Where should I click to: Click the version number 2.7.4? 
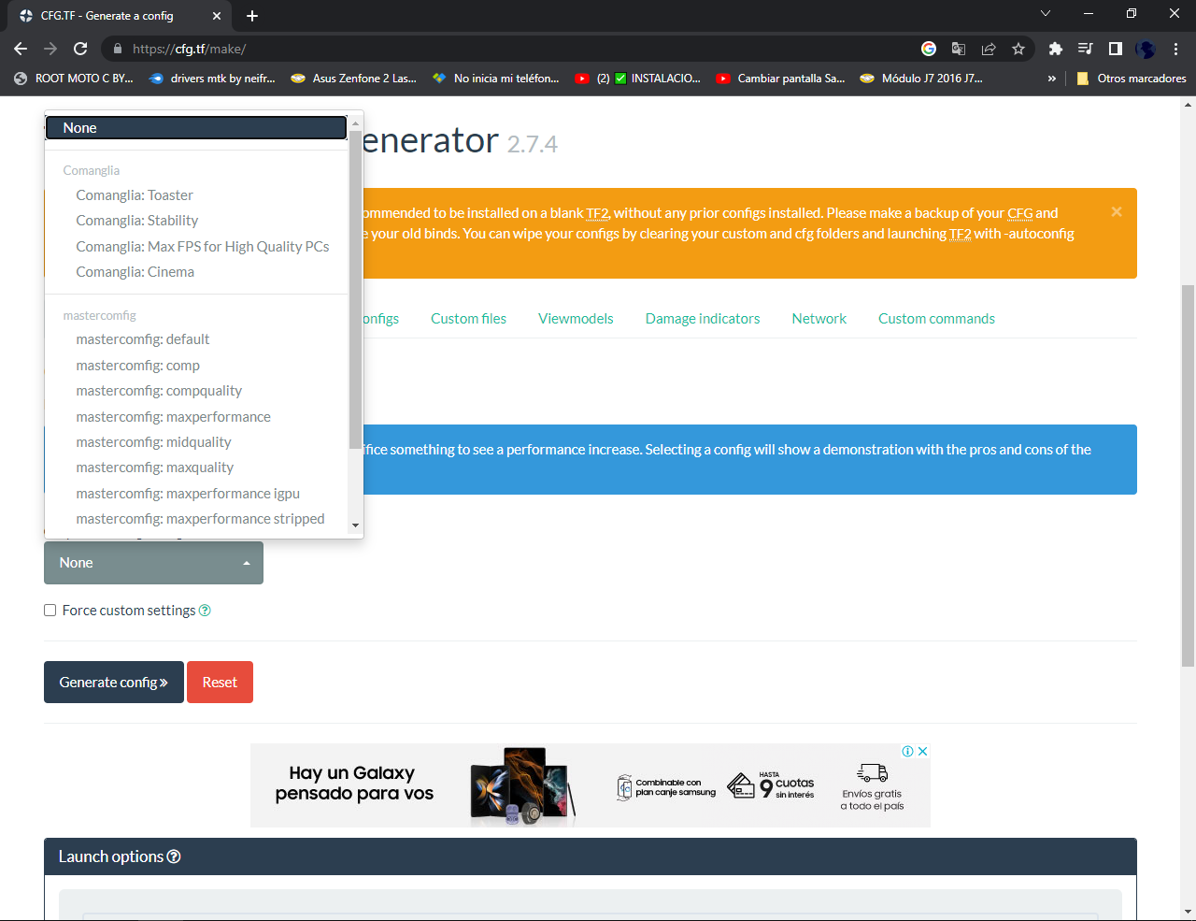point(533,144)
